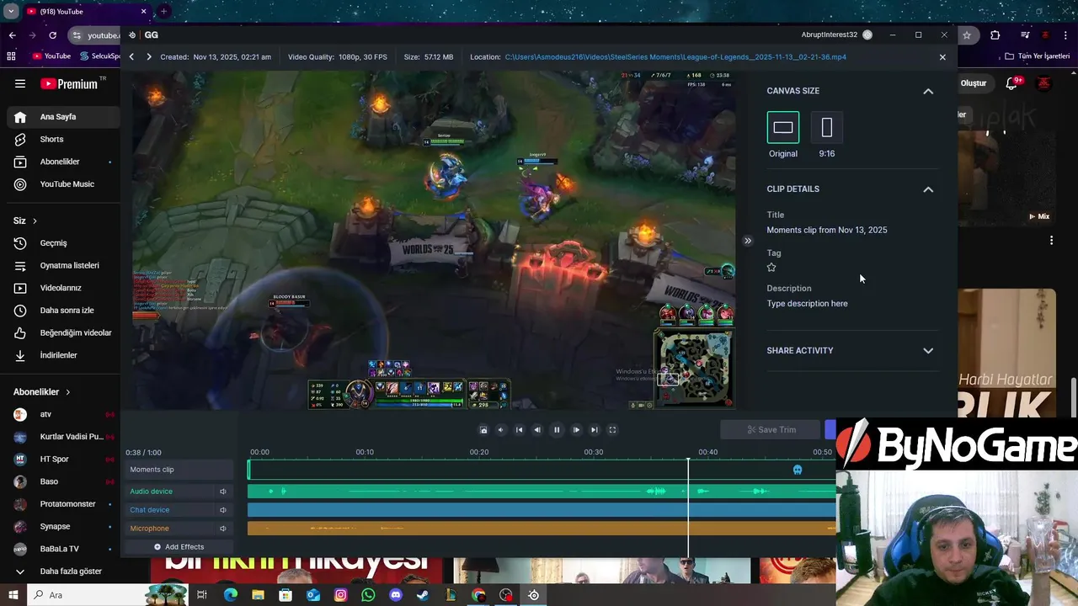Click the Audio device waveform track
The image size is (1078, 606).
point(542,492)
